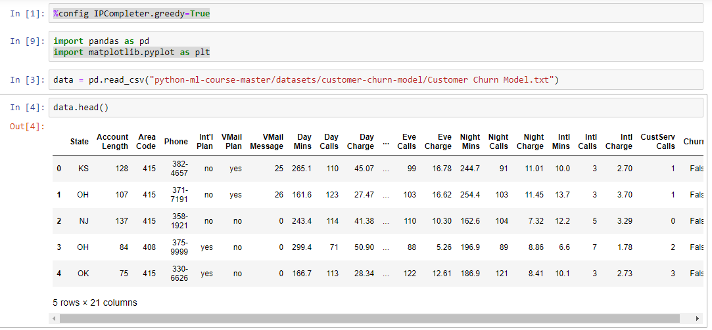Click the import matplotlib.pyplot code line
Screen dimensions: 712x330
pos(131,52)
